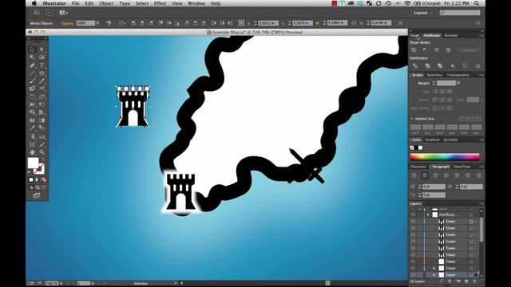Open the status bar Selection popup
The width and height of the screenshot is (511, 287).
point(176,284)
